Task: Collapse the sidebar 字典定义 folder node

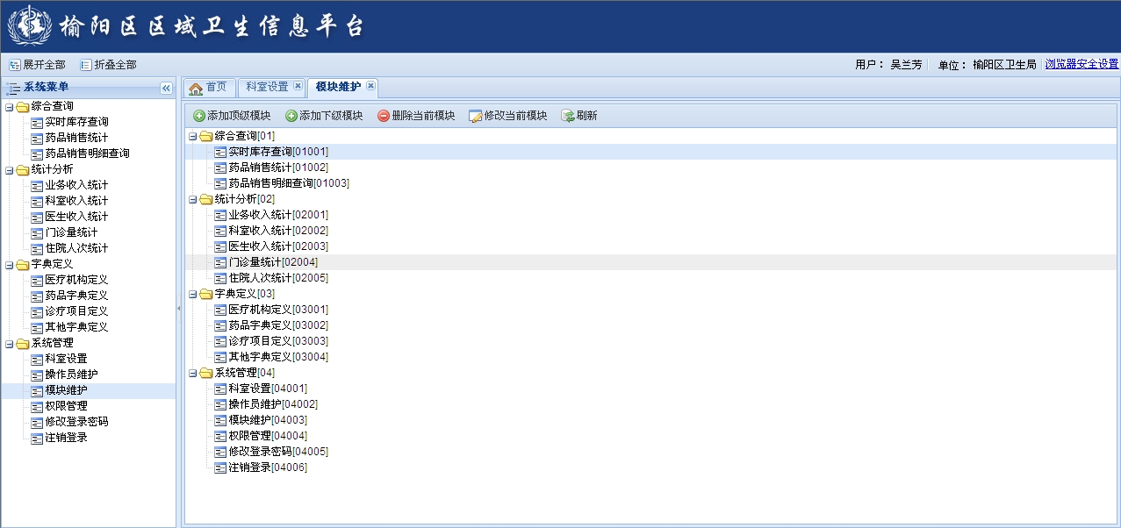Action: pyautogui.click(x=9, y=264)
